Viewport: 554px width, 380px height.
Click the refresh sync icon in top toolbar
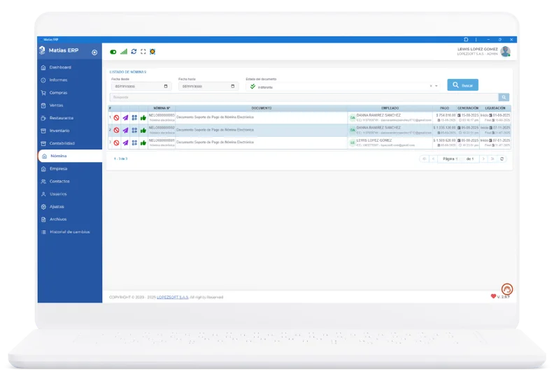tap(134, 51)
